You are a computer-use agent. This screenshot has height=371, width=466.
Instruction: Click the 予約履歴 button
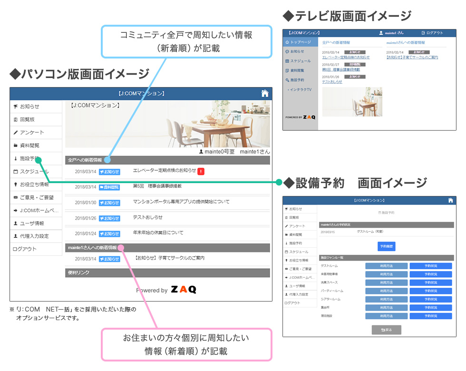pyautogui.click(x=386, y=246)
